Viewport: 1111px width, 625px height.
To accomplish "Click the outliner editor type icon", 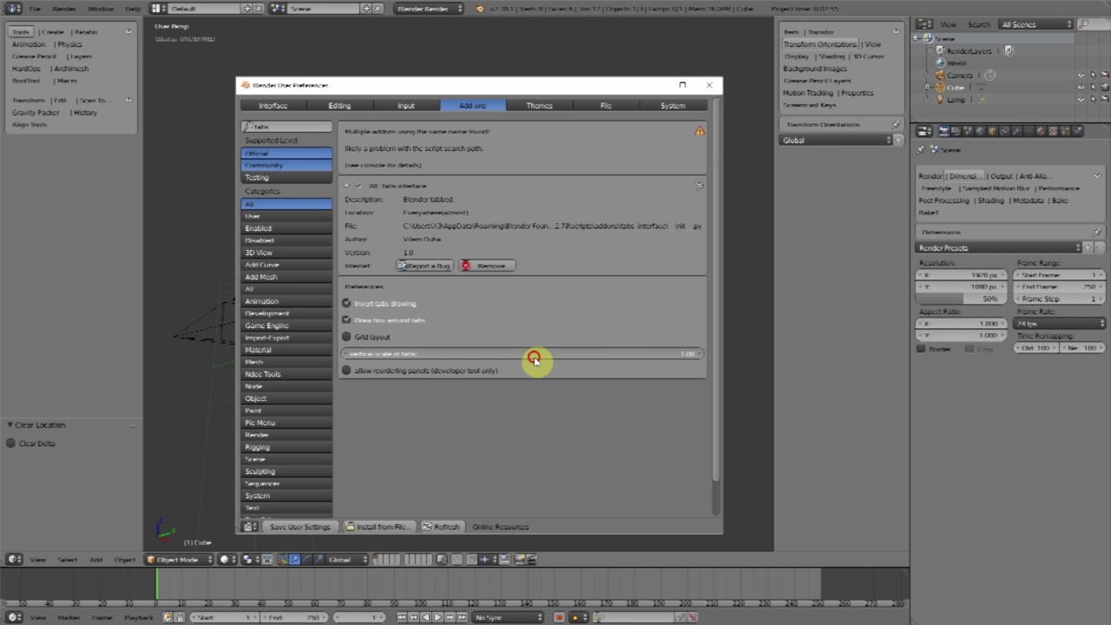I will click(924, 24).
